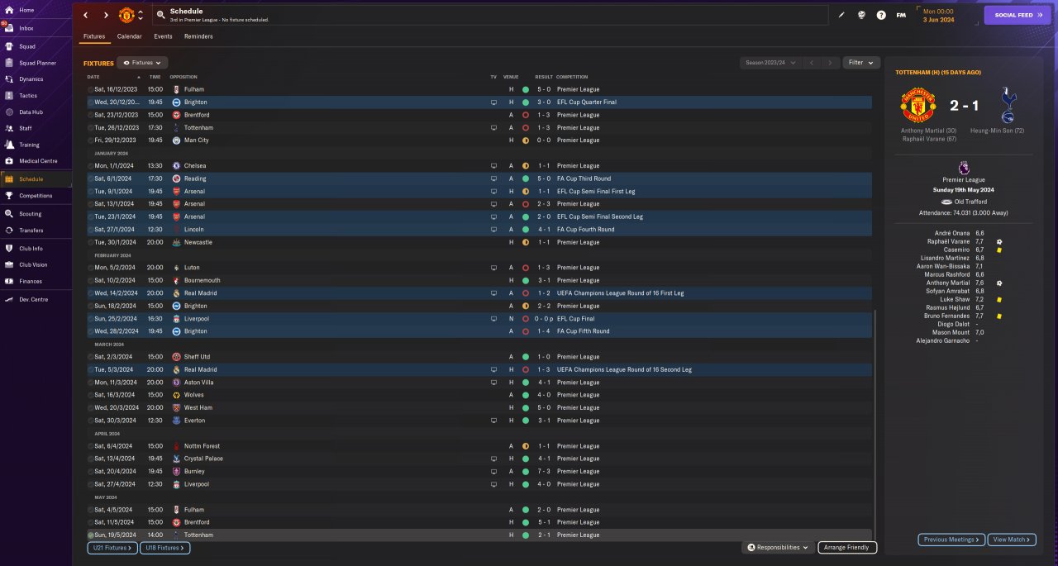
Task: Select the Fixtures tab
Action: [94, 36]
